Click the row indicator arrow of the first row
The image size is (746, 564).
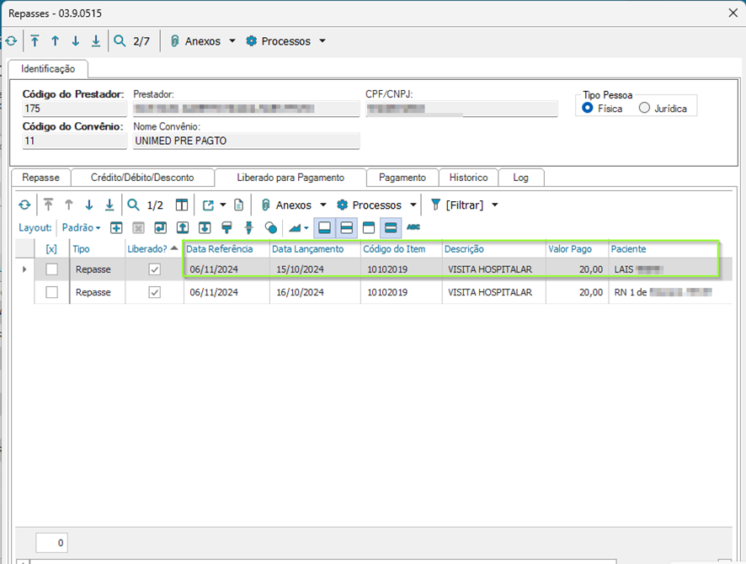[x=24, y=269]
